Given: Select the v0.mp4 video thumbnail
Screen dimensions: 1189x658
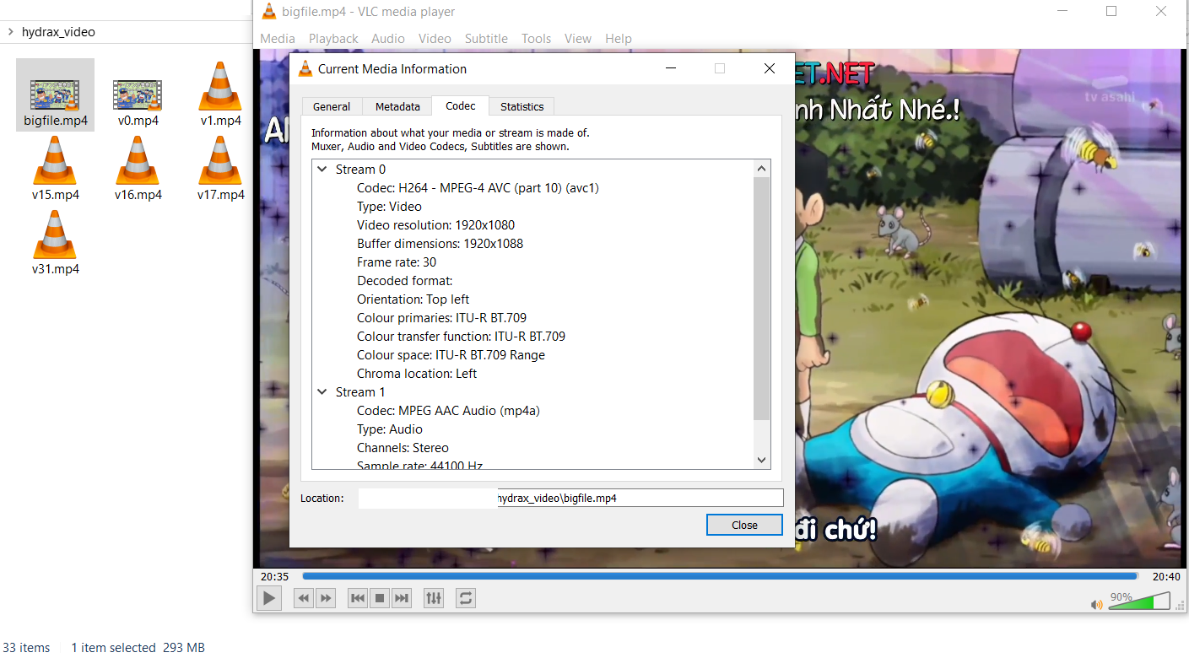Looking at the screenshot, I should click(x=138, y=95).
